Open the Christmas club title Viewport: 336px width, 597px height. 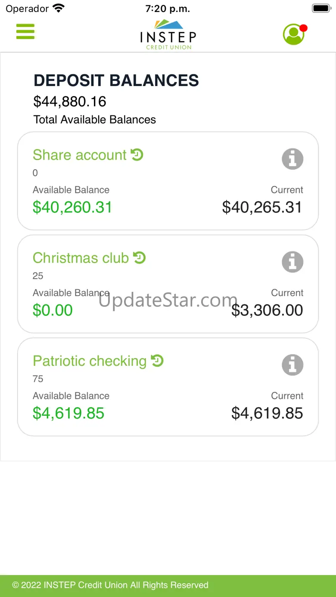(x=81, y=258)
